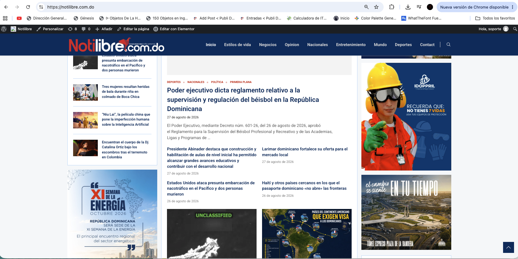The width and height of the screenshot is (518, 259).
Task: Click Editar la página in admin bar
Action: pyautogui.click(x=133, y=29)
